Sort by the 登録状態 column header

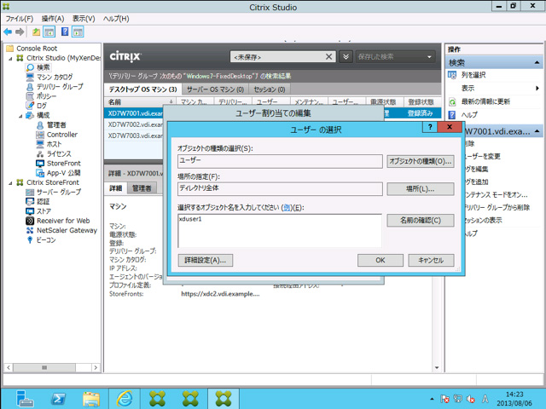[421, 102]
